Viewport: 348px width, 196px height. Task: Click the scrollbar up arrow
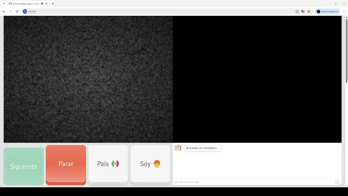click(346, 17)
